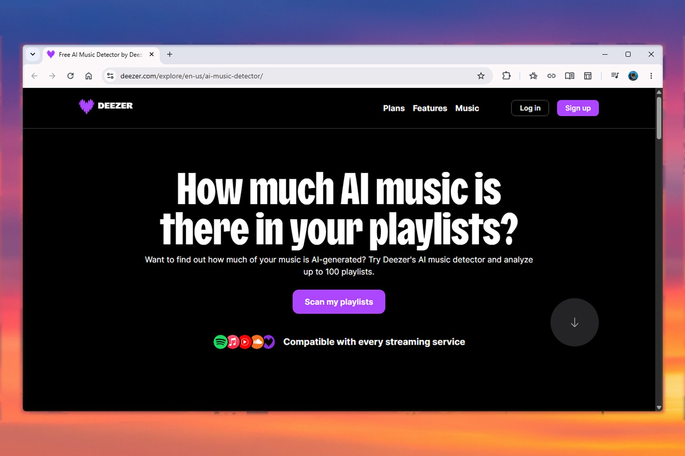Open the browser profile avatar
The width and height of the screenshot is (685, 456).
click(633, 76)
